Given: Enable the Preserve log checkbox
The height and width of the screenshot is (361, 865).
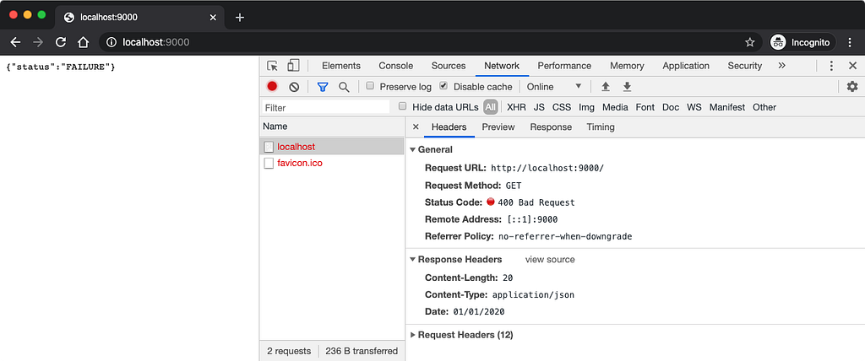Looking at the screenshot, I should [370, 86].
